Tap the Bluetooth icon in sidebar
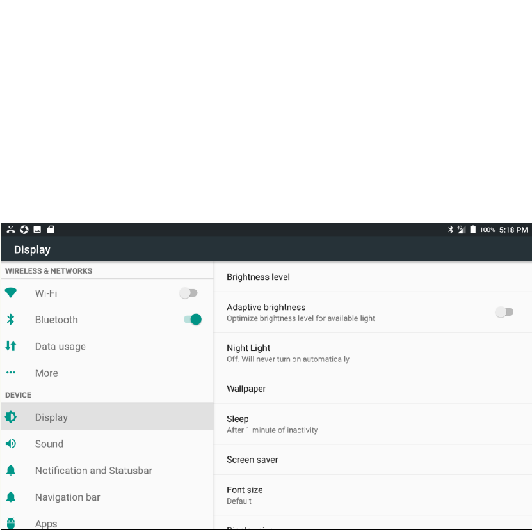Image resolution: width=532 pixels, height=530 pixels. pos(10,319)
